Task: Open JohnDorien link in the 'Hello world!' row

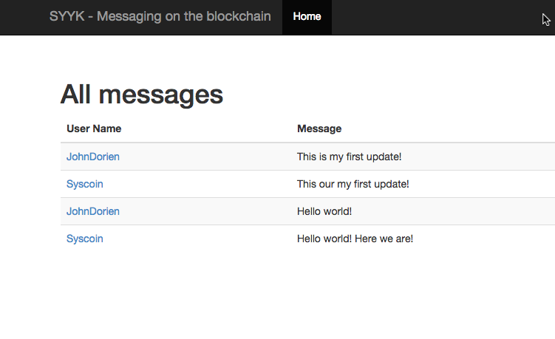Action: point(92,211)
